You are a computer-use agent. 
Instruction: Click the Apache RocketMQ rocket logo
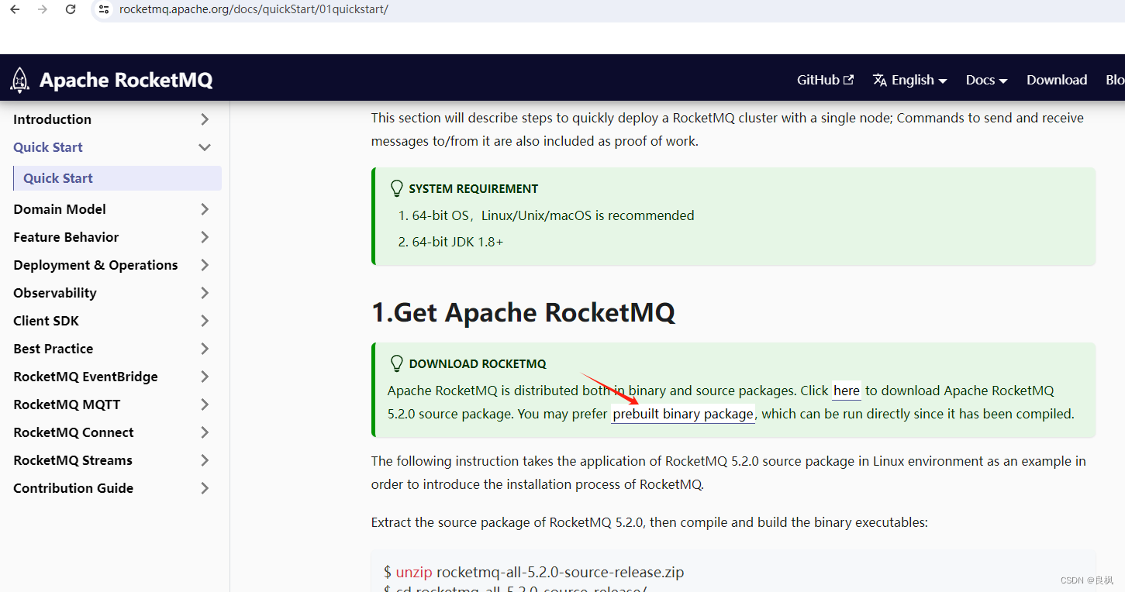pyautogui.click(x=19, y=79)
